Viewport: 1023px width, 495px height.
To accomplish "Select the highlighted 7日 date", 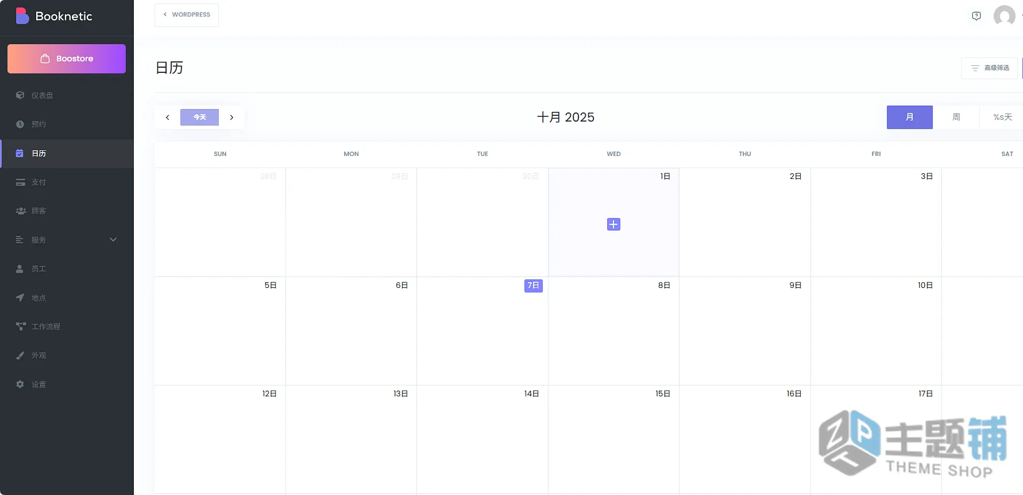I will click(533, 285).
